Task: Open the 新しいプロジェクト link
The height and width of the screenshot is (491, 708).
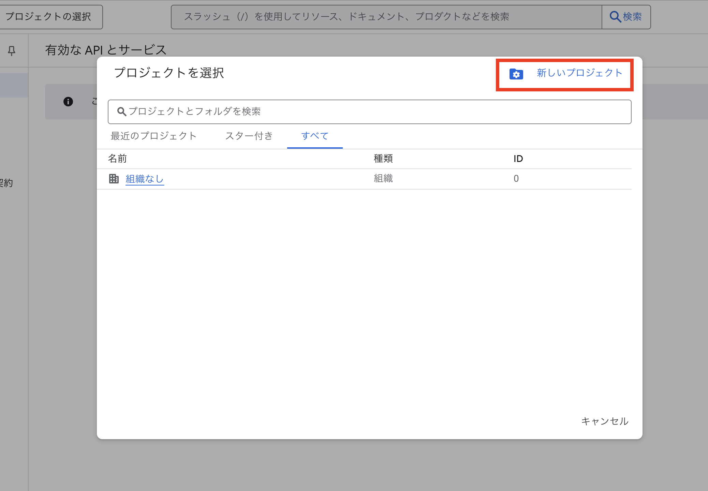Action: pyautogui.click(x=579, y=73)
